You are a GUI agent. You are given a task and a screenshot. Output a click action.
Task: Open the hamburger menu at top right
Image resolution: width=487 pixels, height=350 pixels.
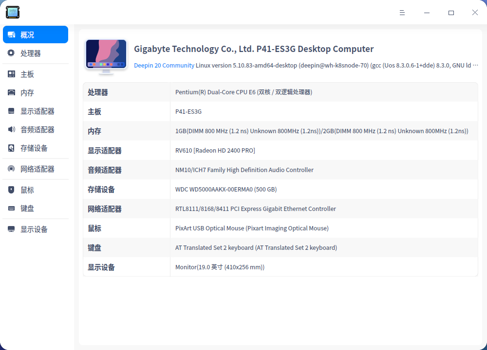point(402,13)
